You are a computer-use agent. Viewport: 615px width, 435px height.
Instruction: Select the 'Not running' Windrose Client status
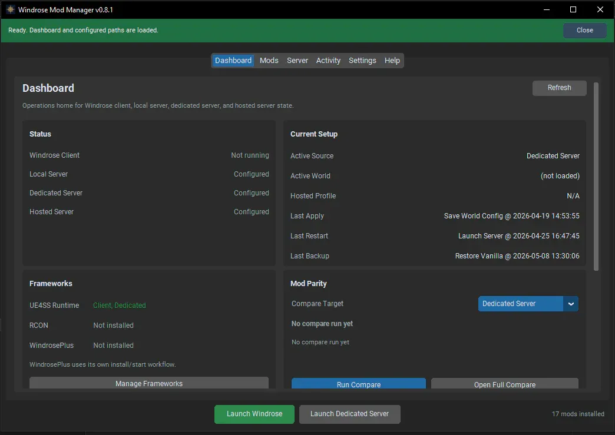[x=250, y=155]
